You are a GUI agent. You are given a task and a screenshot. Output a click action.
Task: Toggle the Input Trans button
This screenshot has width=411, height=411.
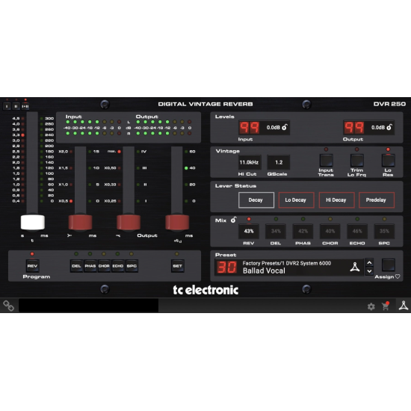tap(326, 160)
